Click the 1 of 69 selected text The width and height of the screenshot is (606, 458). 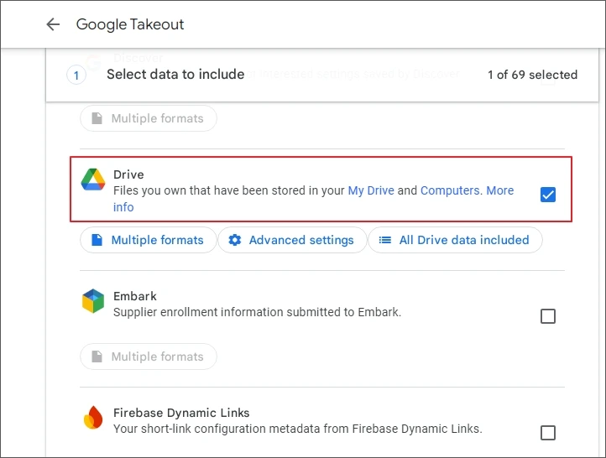tap(533, 75)
